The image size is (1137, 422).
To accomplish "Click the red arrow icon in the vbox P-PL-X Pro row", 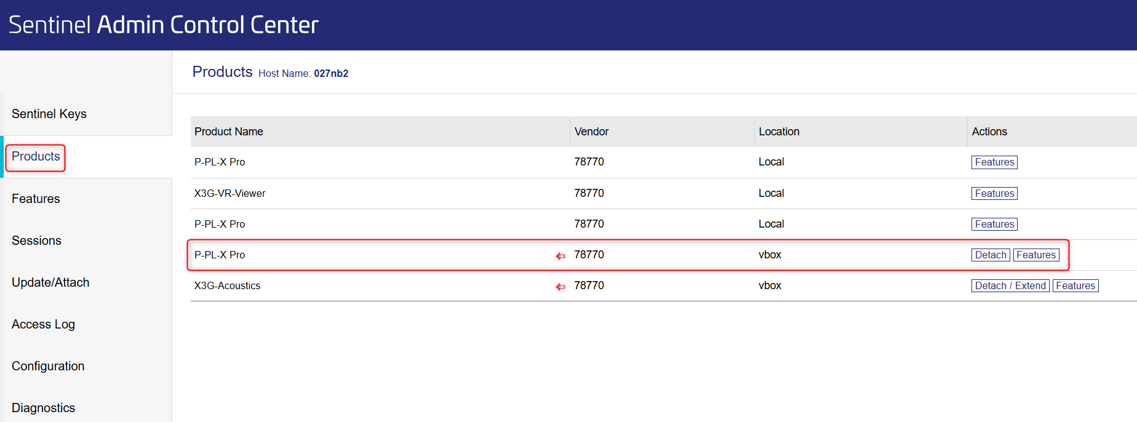I will tap(560, 256).
